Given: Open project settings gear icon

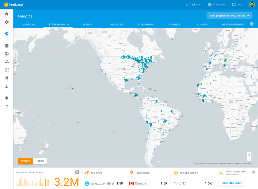Looking at the screenshot, I should [x=7, y=22].
